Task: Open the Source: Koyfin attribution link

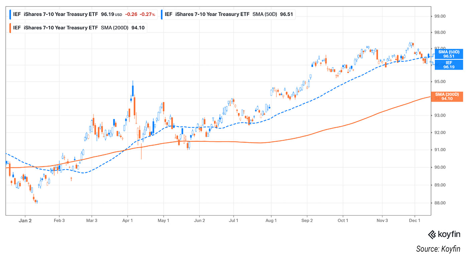Action: 438,249
